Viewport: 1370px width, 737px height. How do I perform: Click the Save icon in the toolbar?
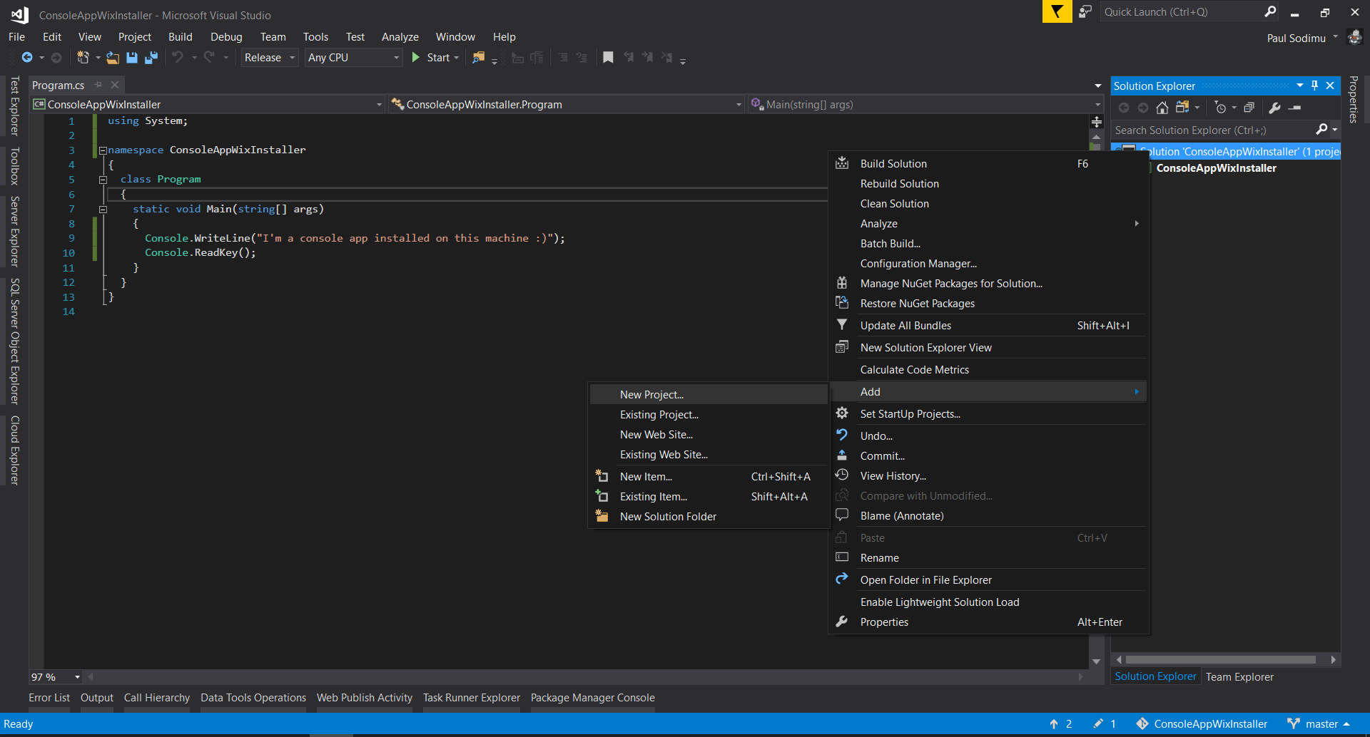pyautogui.click(x=132, y=58)
